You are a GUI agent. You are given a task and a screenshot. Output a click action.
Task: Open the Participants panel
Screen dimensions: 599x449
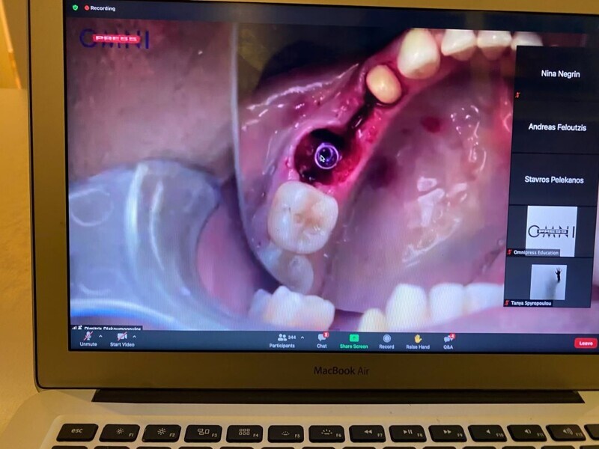282,340
